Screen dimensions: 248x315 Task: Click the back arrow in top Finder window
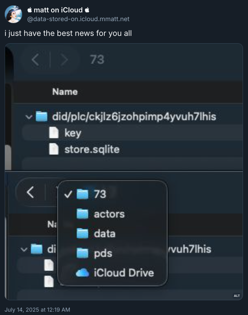(35, 60)
